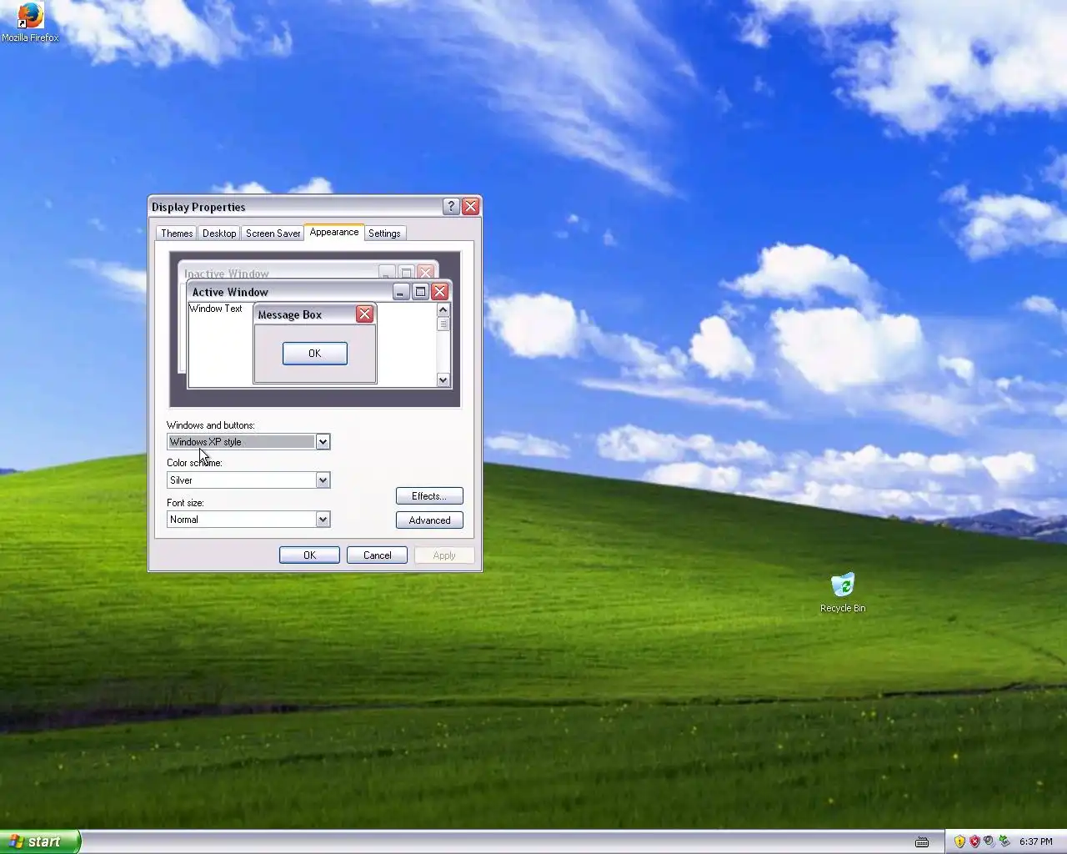This screenshot has width=1067, height=854.
Task: Click the preview scrollbar up arrow
Action: (443, 309)
